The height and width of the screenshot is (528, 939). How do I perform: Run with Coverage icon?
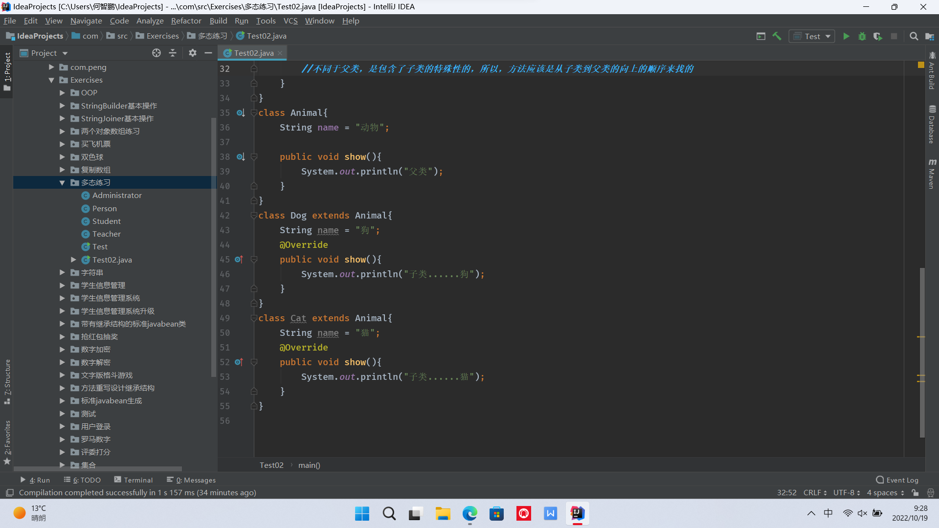878,36
